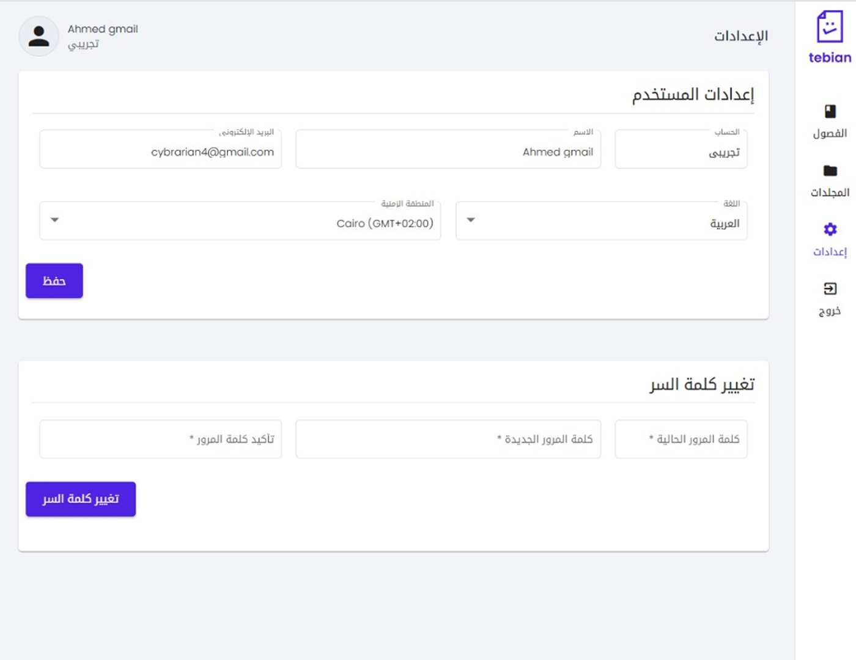Image resolution: width=856 pixels, height=660 pixels.
Task: Focus the تأكيد كلمة المرور field
Action: pyautogui.click(x=161, y=439)
